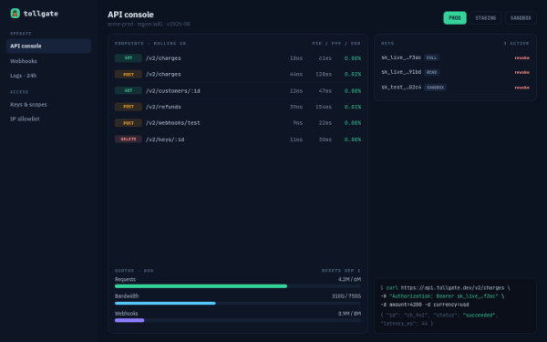Viewport: 547px width, 342px height.
Task: Switch to the SANDBOX environment
Action: tap(521, 18)
